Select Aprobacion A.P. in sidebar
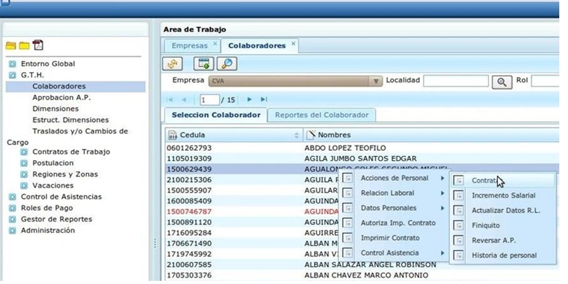This screenshot has height=284, width=568. 61,98
